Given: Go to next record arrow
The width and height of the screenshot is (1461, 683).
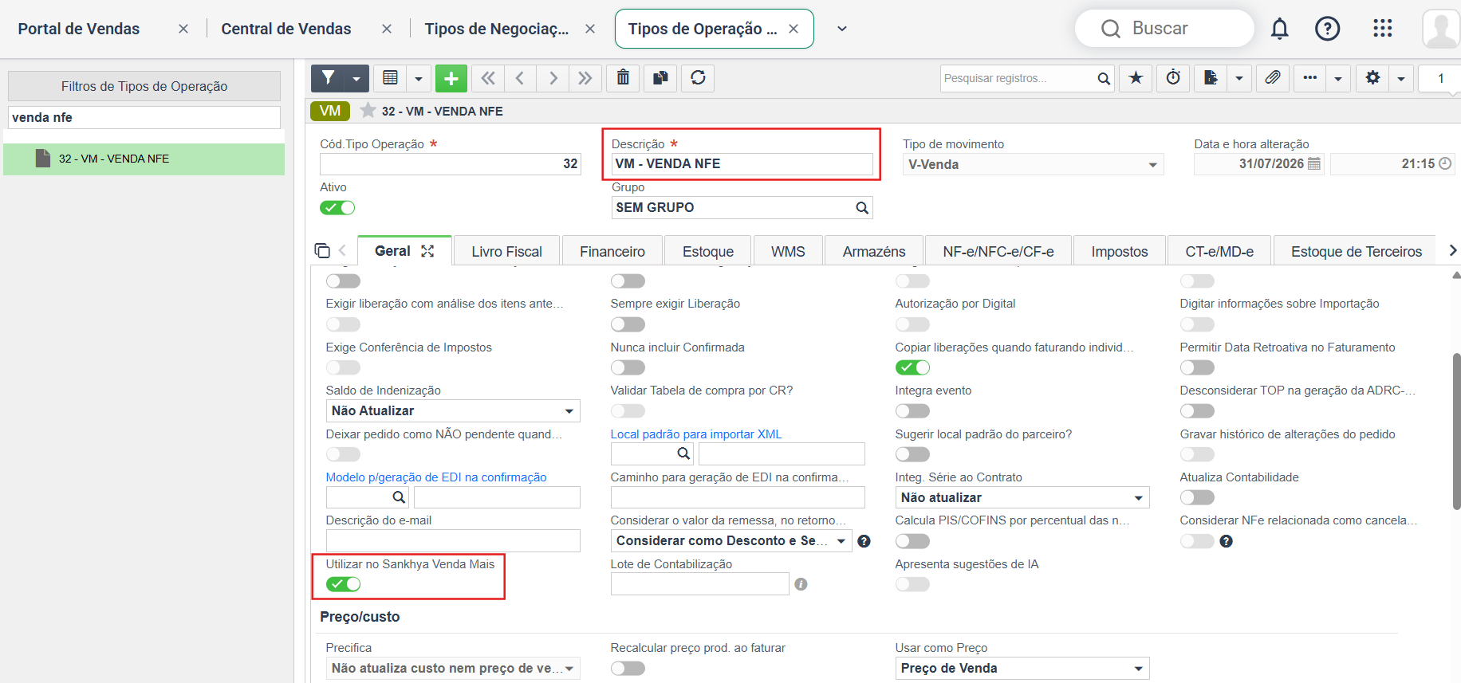Looking at the screenshot, I should (553, 78).
